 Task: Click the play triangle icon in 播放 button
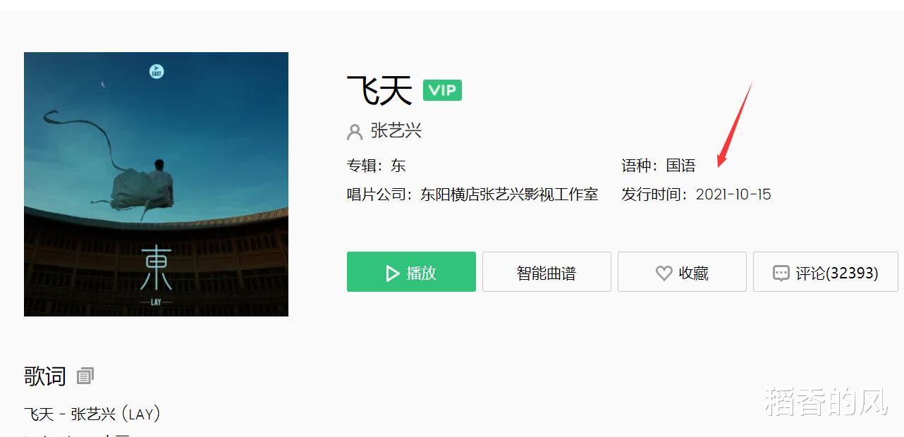pos(393,273)
